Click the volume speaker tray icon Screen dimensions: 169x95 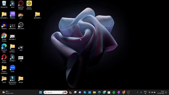point(152,92)
